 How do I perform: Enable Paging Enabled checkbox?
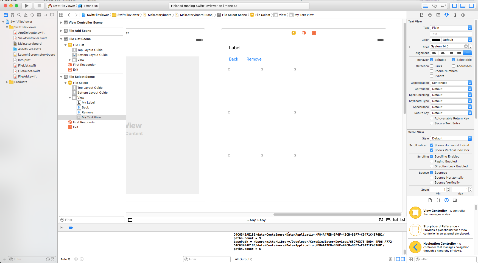coord(432,161)
